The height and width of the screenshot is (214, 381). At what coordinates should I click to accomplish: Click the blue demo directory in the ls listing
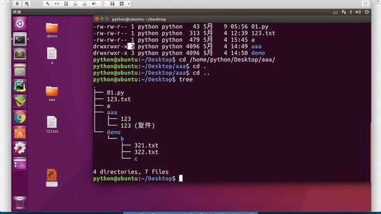258,53
